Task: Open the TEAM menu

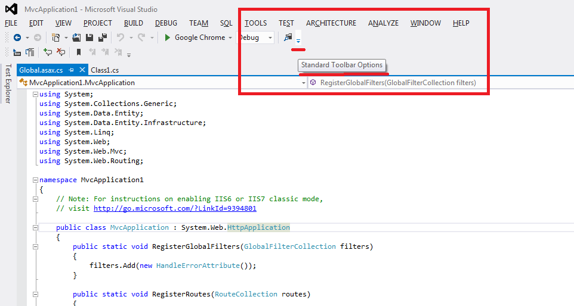Action: (x=199, y=23)
